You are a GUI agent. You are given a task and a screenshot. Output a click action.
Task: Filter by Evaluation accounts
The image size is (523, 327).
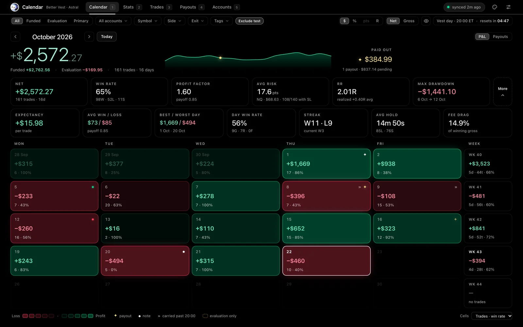click(x=57, y=21)
